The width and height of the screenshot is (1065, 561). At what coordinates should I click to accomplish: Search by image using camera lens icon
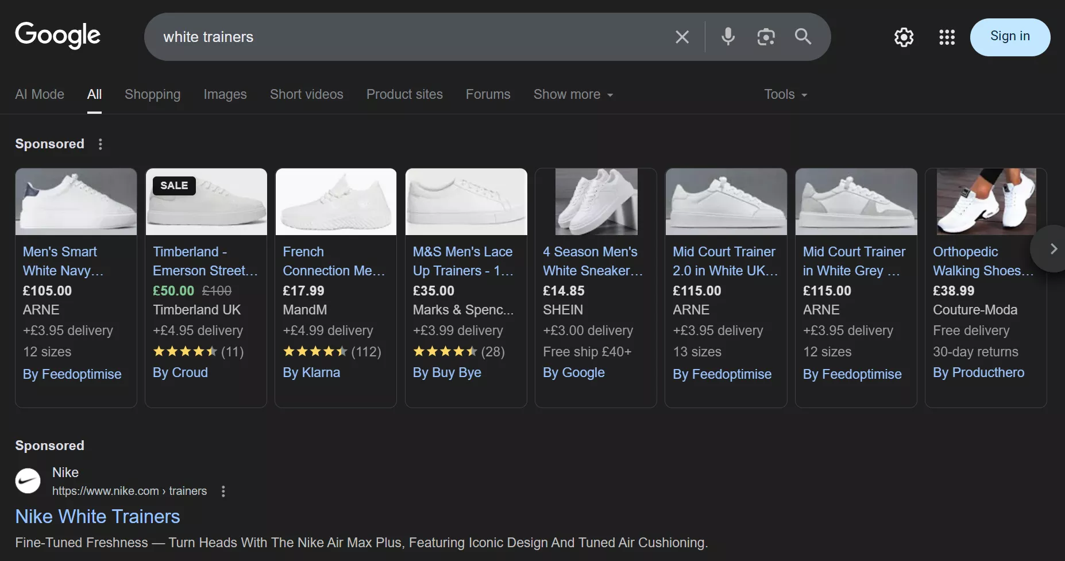point(766,37)
